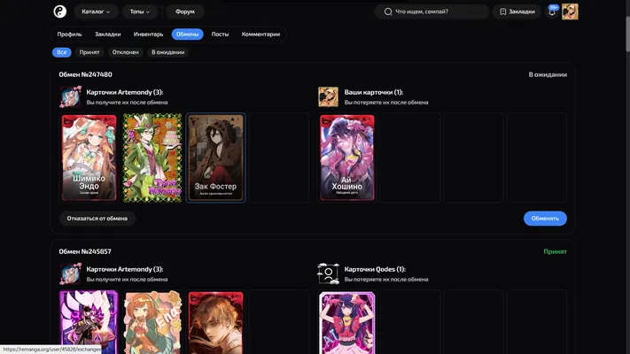
Task: Open the green-suited character card
Action: coord(152,158)
